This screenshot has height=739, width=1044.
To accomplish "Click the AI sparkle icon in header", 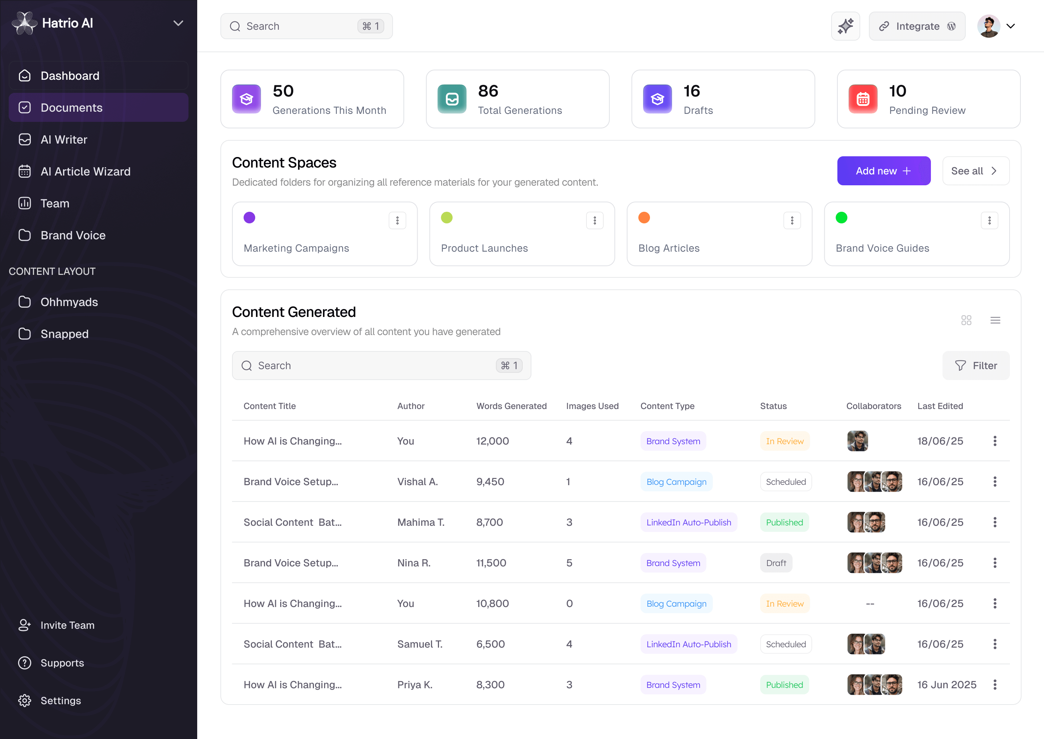I will (845, 26).
